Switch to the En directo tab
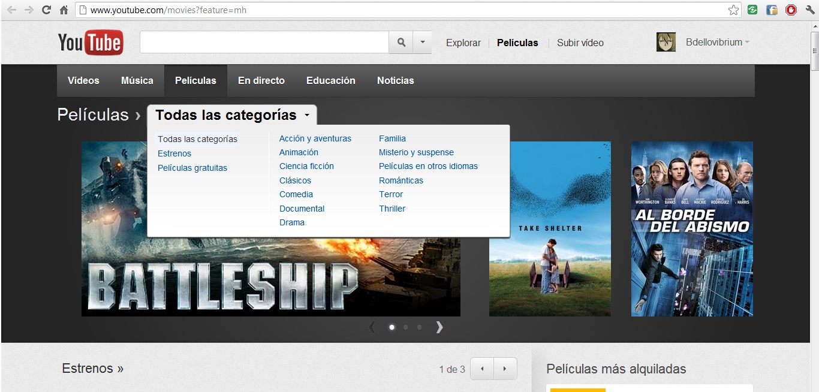 pyautogui.click(x=261, y=80)
